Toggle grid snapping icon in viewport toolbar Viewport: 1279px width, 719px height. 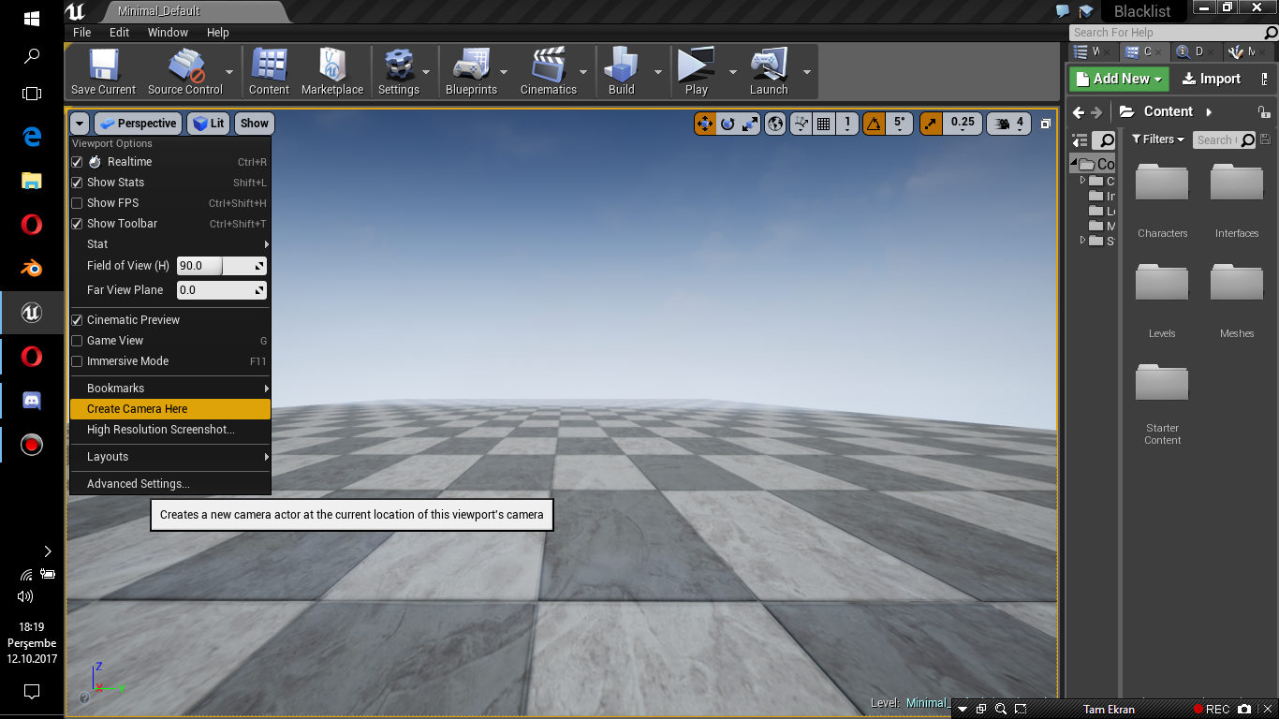point(824,123)
